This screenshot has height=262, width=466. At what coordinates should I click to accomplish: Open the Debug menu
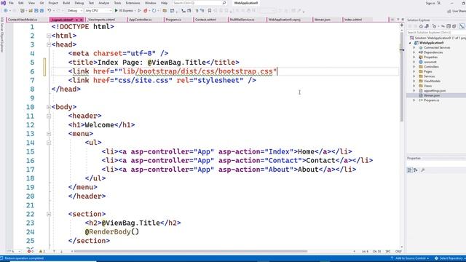point(79,3)
